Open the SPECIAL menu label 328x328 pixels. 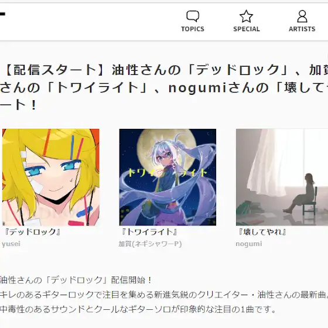247,29
